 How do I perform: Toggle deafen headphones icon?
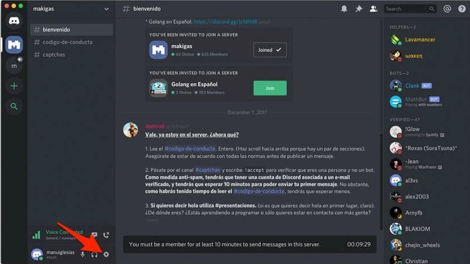coord(95,254)
